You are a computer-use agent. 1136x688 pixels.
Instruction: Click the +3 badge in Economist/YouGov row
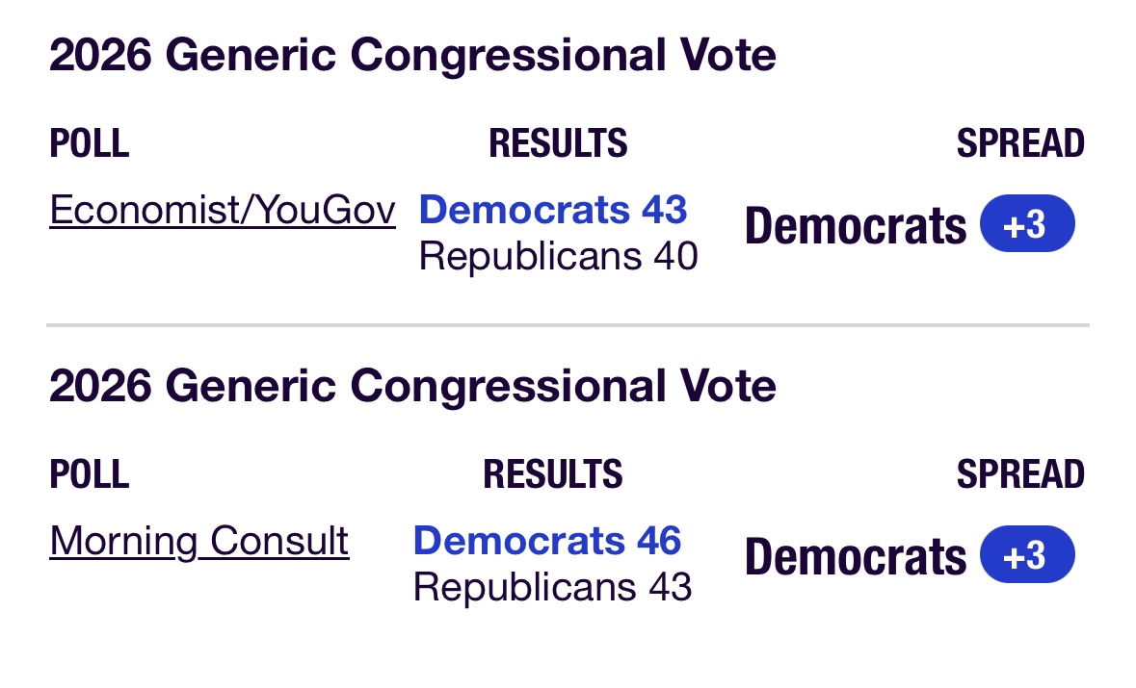pos(1026,224)
